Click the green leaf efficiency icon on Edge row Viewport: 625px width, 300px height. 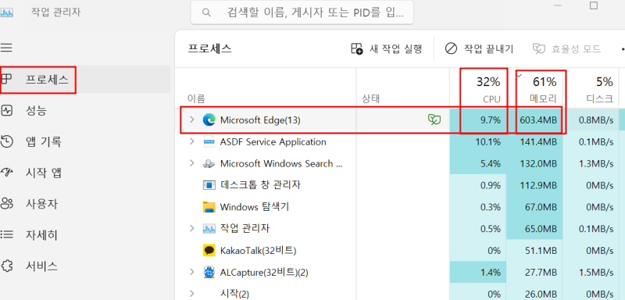coord(434,119)
